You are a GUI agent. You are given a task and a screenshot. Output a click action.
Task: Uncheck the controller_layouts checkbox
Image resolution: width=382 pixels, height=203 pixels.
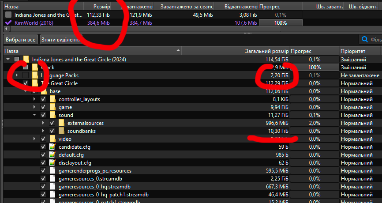(x=43, y=99)
